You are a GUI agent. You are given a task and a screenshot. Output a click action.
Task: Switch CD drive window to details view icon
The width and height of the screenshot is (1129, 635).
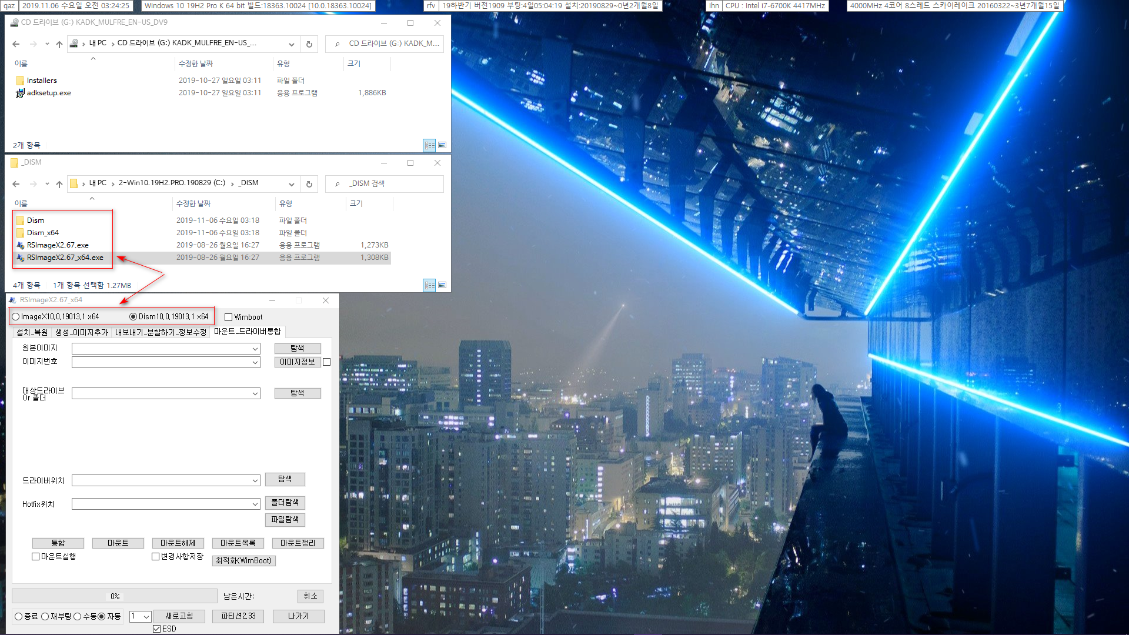click(430, 145)
